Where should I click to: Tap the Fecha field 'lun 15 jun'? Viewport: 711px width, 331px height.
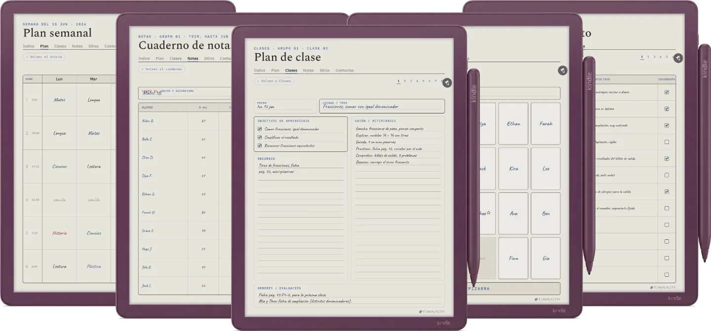pos(285,106)
